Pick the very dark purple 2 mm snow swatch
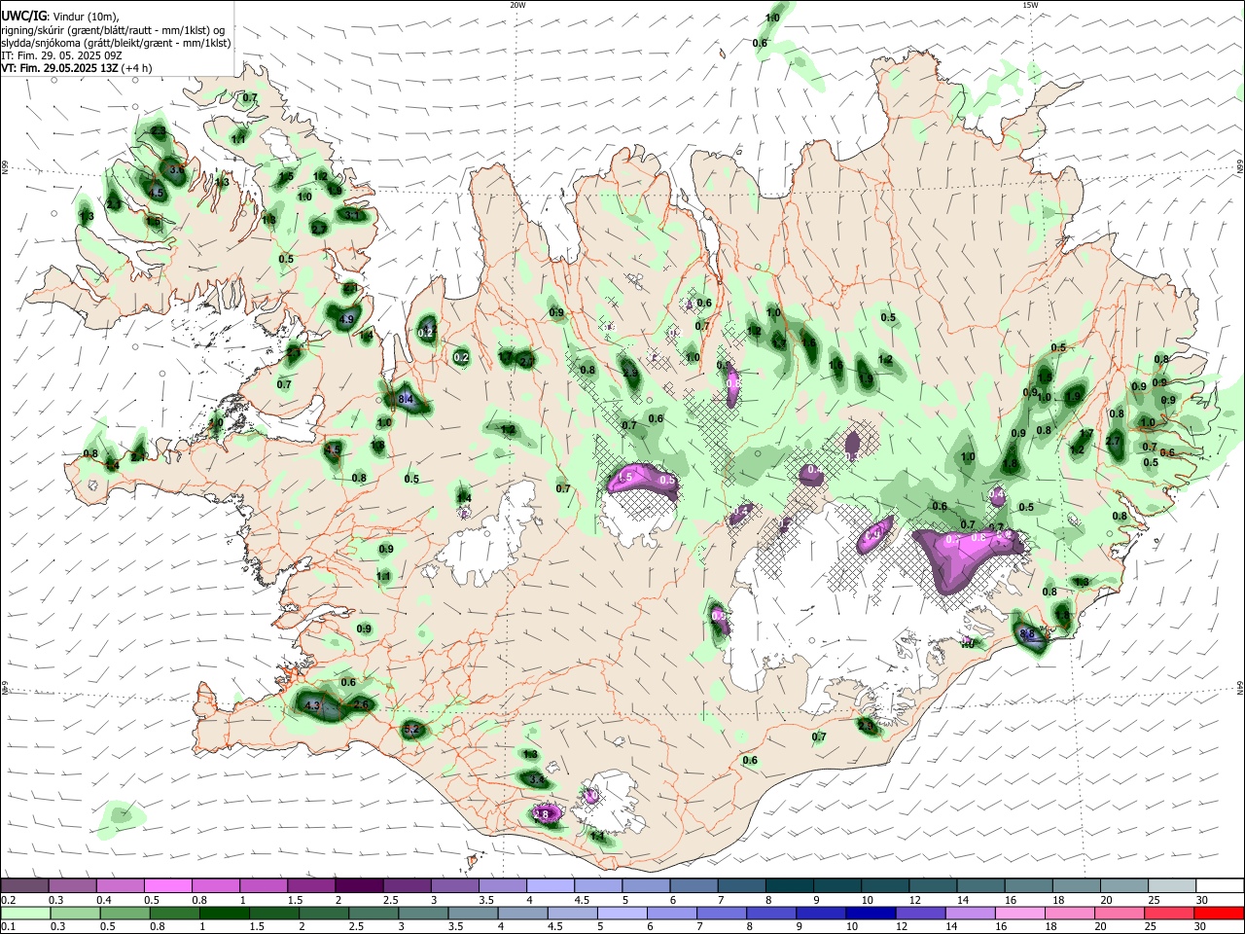The width and height of the screenshot is (1245, 934). 358,885
